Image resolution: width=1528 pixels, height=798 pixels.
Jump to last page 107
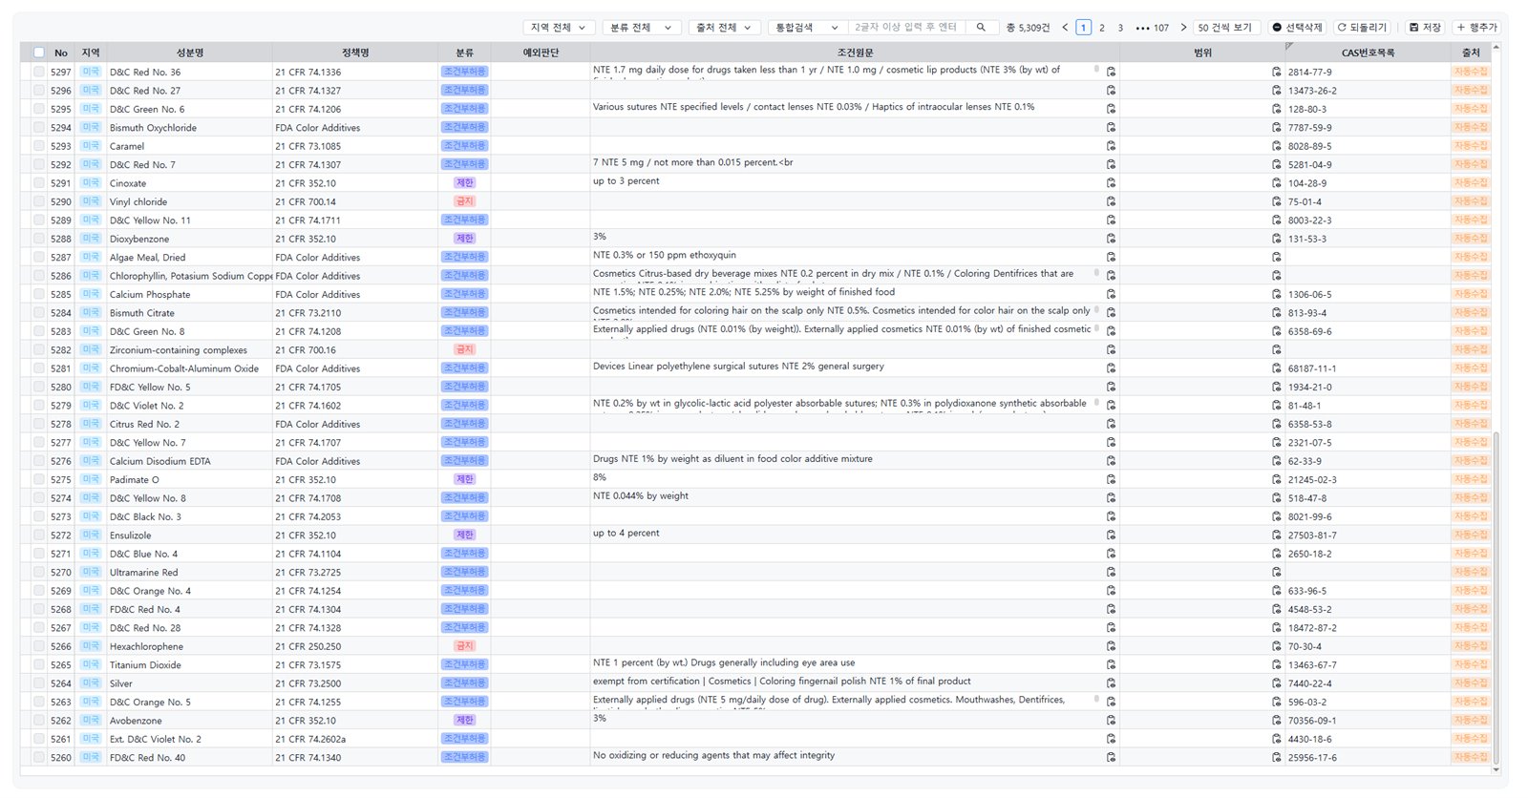pos(1161,28)
